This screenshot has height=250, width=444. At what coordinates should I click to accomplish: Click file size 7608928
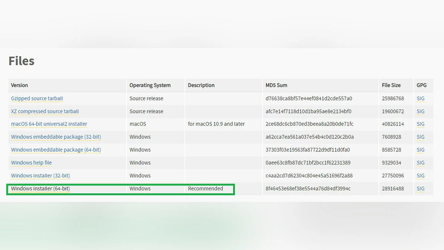391,137
